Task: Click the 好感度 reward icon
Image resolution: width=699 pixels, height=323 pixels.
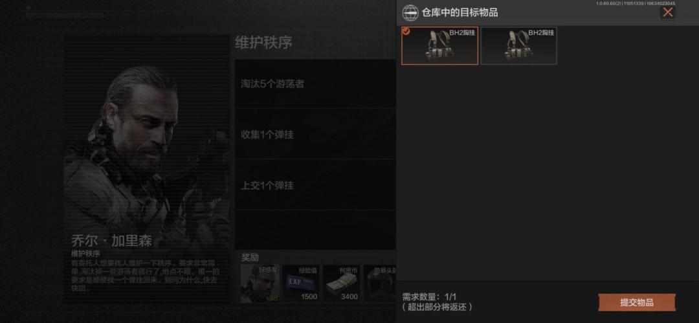Action: (x=260, y=284)
